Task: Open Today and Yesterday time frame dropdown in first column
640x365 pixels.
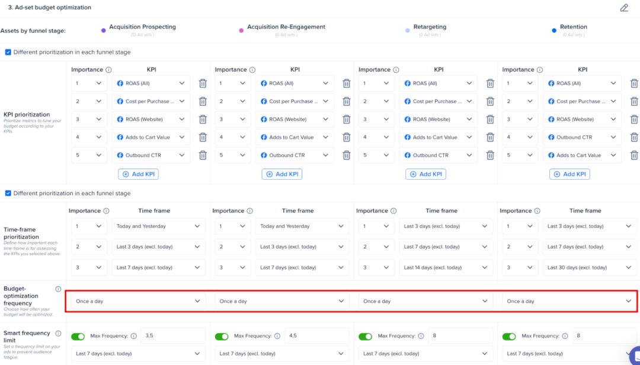Action: pos(158,226)
